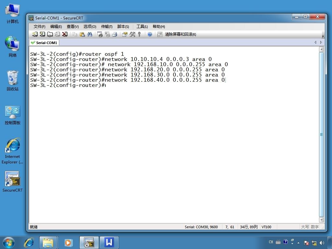Screen dimensions: 332x249
Task: Click the blue Help question mark icon
Action: (x=150, y=34)
